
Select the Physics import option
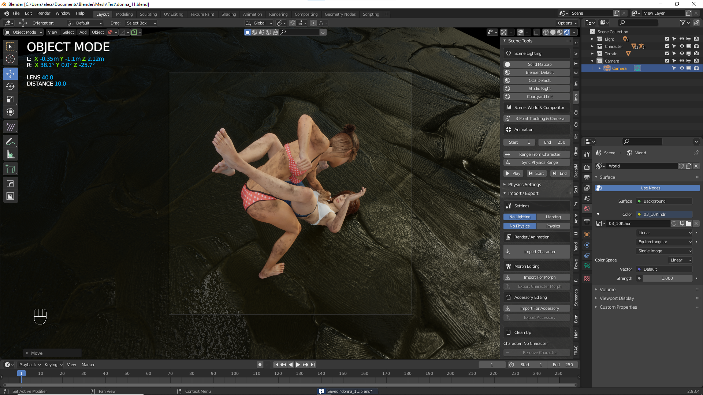click(x=553, y=226)
